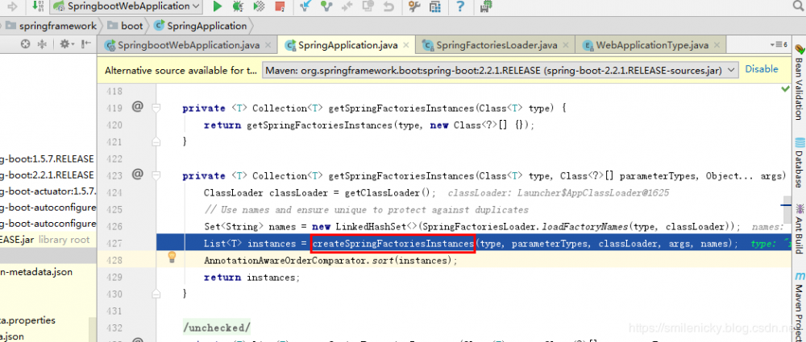Close the SpringbootWebApplication.java tab
Screen dimensions: 806x342
click(268, 45)
